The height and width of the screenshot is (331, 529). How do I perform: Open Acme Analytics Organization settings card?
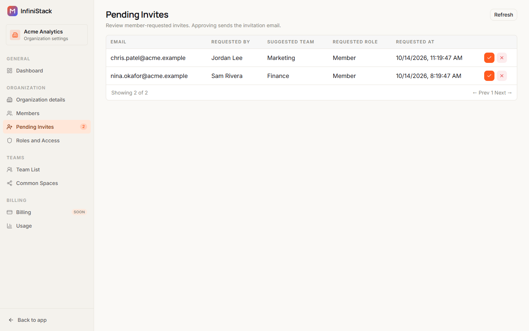click(x=47, y=35)
